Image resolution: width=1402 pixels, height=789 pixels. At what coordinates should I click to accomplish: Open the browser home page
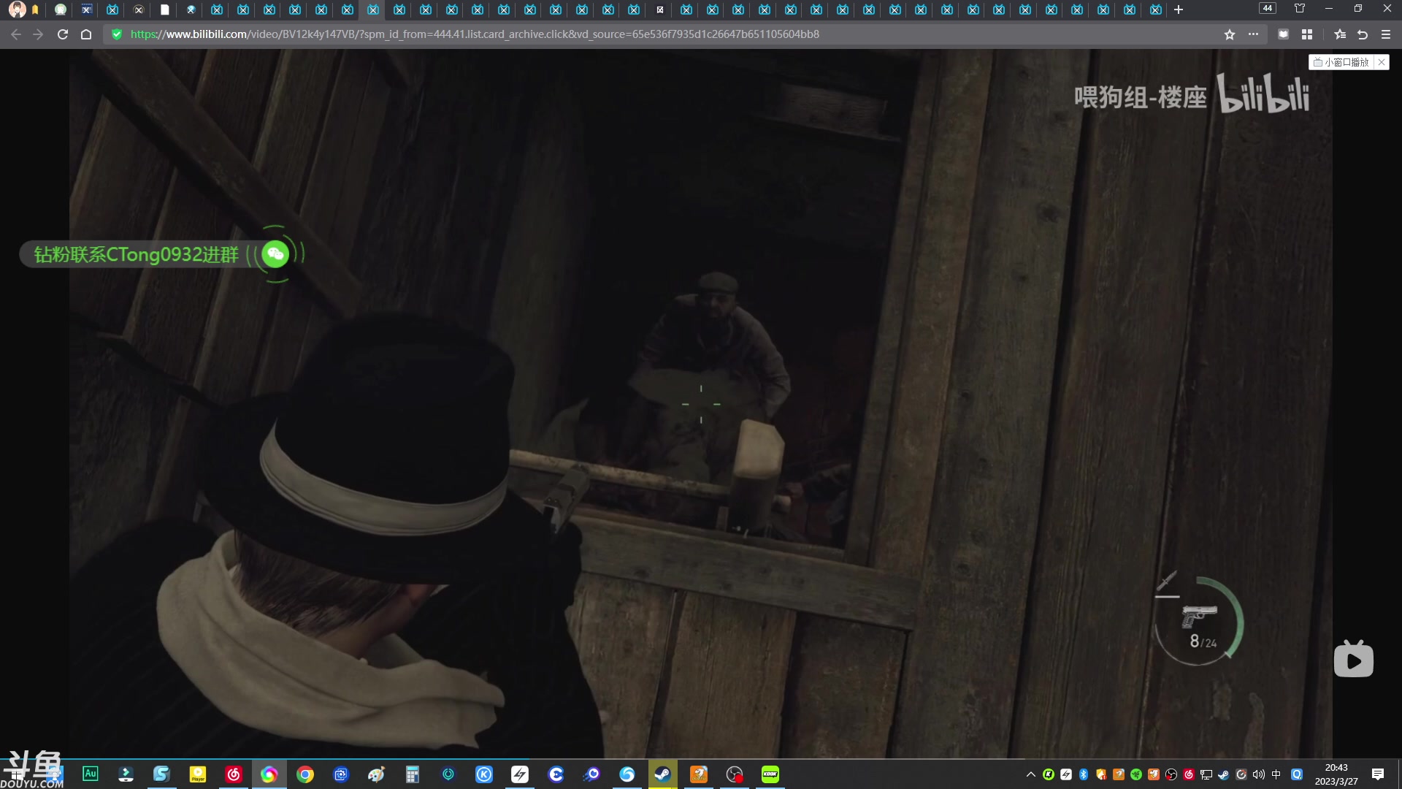[x=86, y=34]
